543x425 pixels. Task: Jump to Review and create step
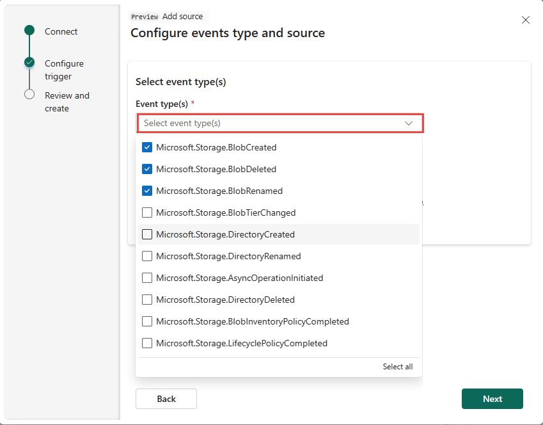(67, 102)
